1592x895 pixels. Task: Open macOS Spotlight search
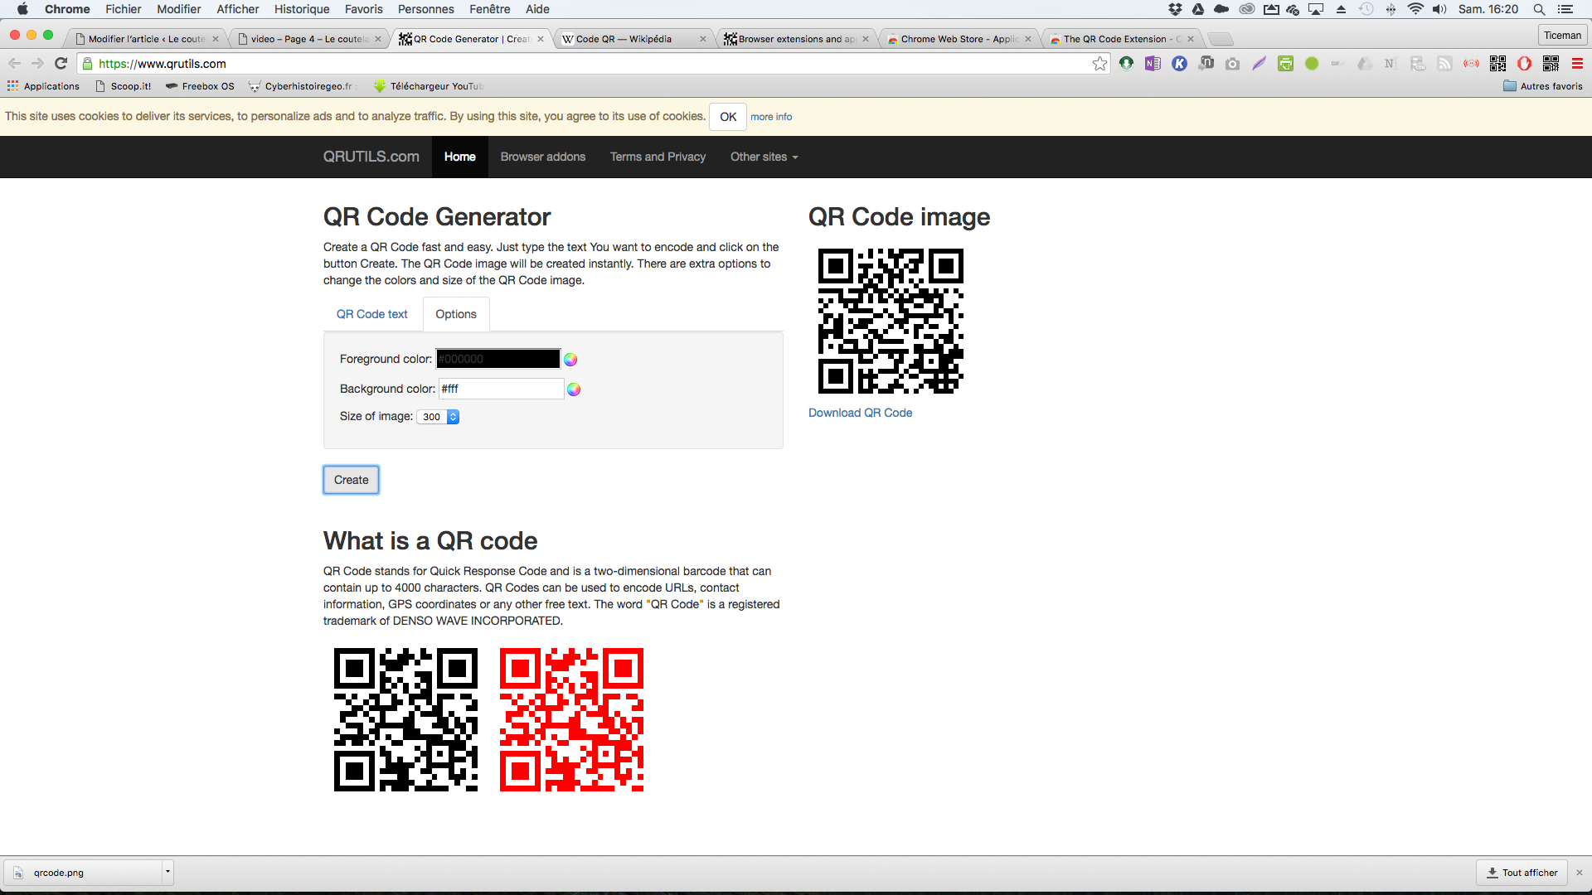[1539, 9]
